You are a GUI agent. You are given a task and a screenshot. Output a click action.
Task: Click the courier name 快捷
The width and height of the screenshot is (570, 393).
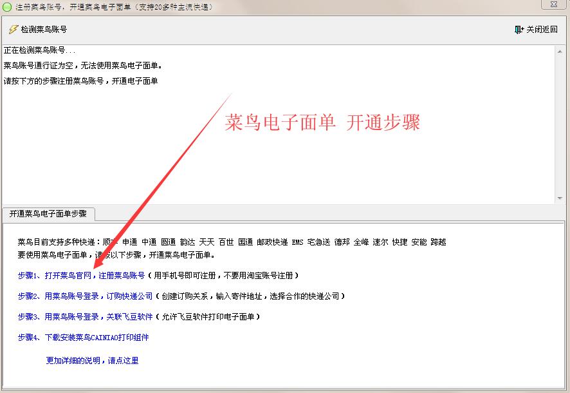click(400, 242)
